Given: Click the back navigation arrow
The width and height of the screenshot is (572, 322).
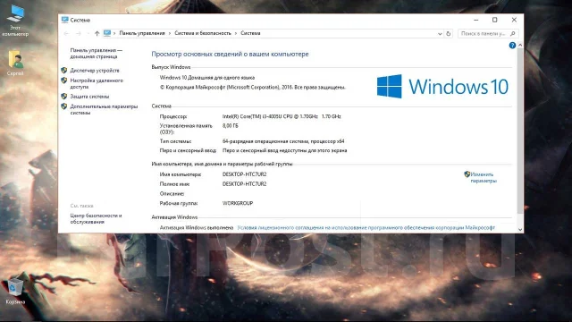Looking at the screenshot, I should click(x=66, y=33).
